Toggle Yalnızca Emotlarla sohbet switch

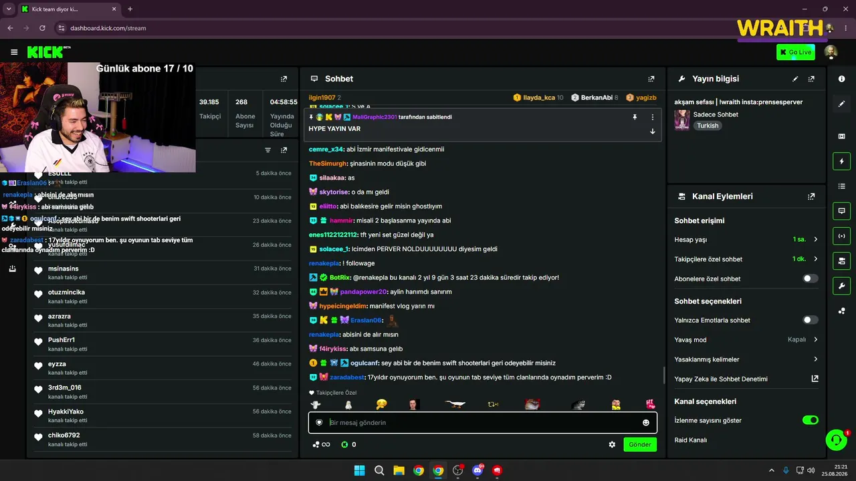810,320
